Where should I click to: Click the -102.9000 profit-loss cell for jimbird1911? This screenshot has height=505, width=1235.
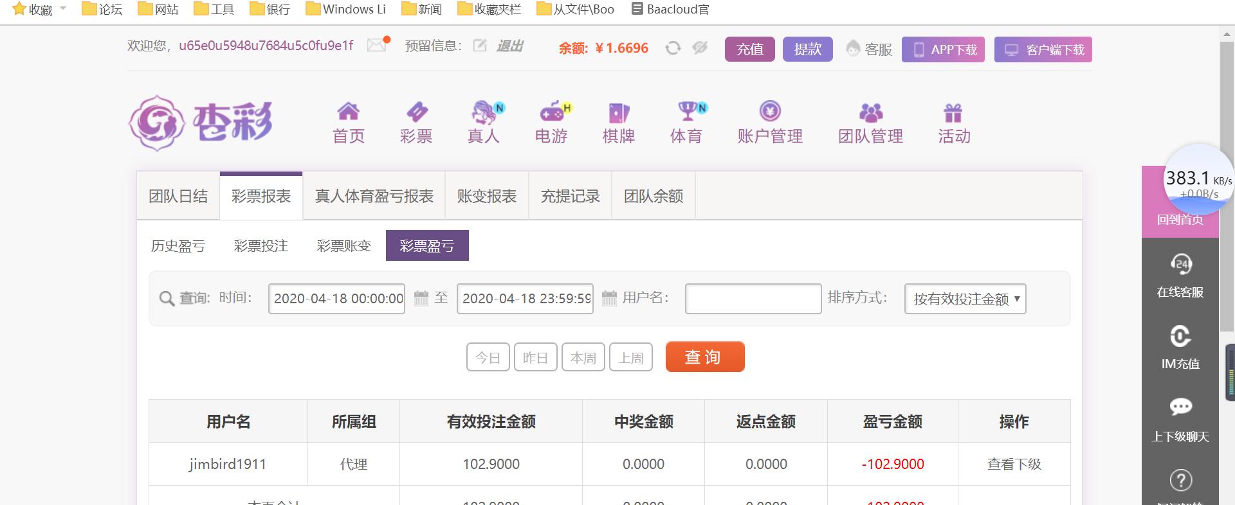click(x=893, y=464)
